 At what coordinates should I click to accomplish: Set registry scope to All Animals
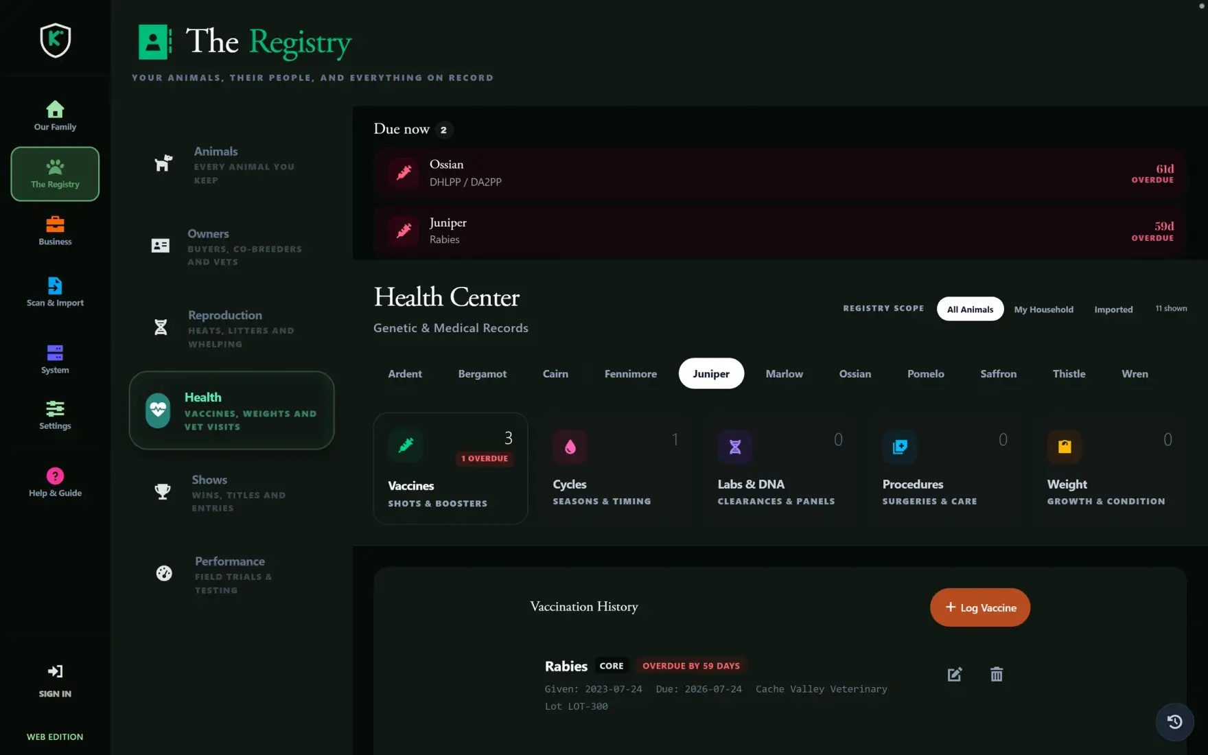(x=970, y=309)
